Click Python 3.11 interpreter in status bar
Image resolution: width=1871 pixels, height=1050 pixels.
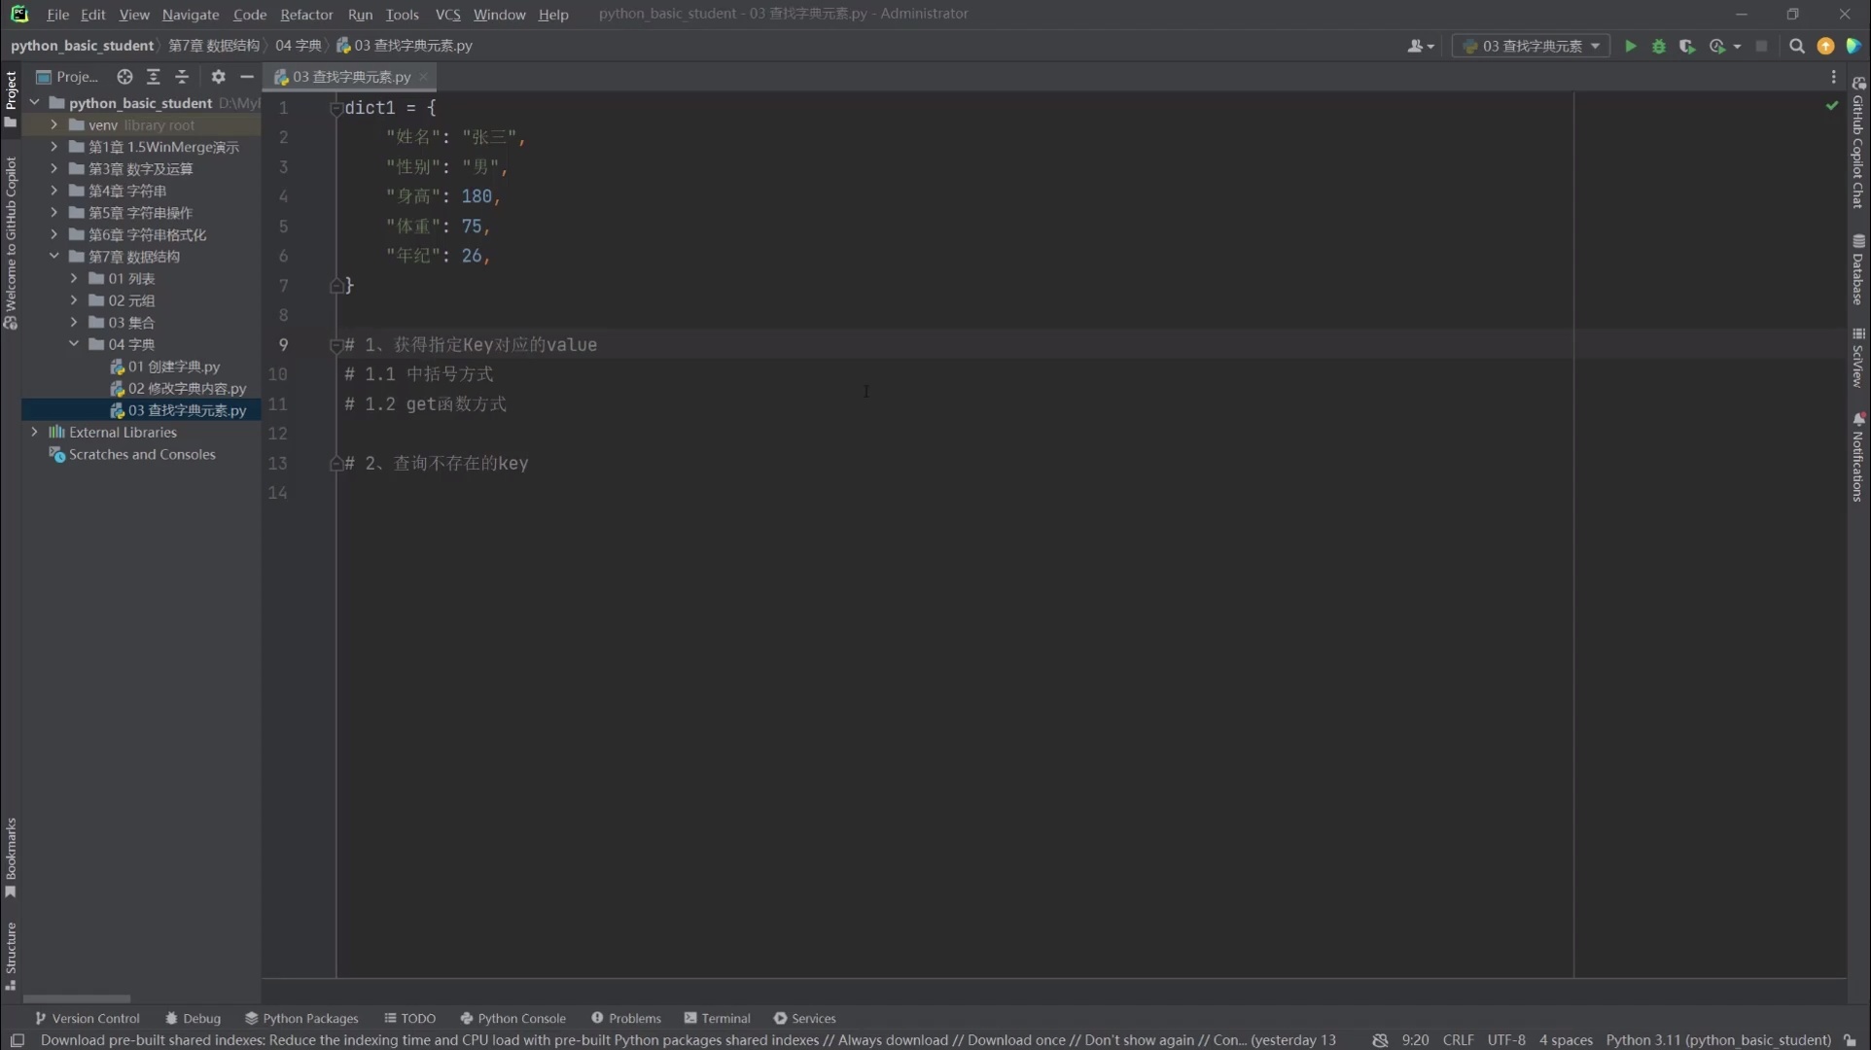1717,1040
